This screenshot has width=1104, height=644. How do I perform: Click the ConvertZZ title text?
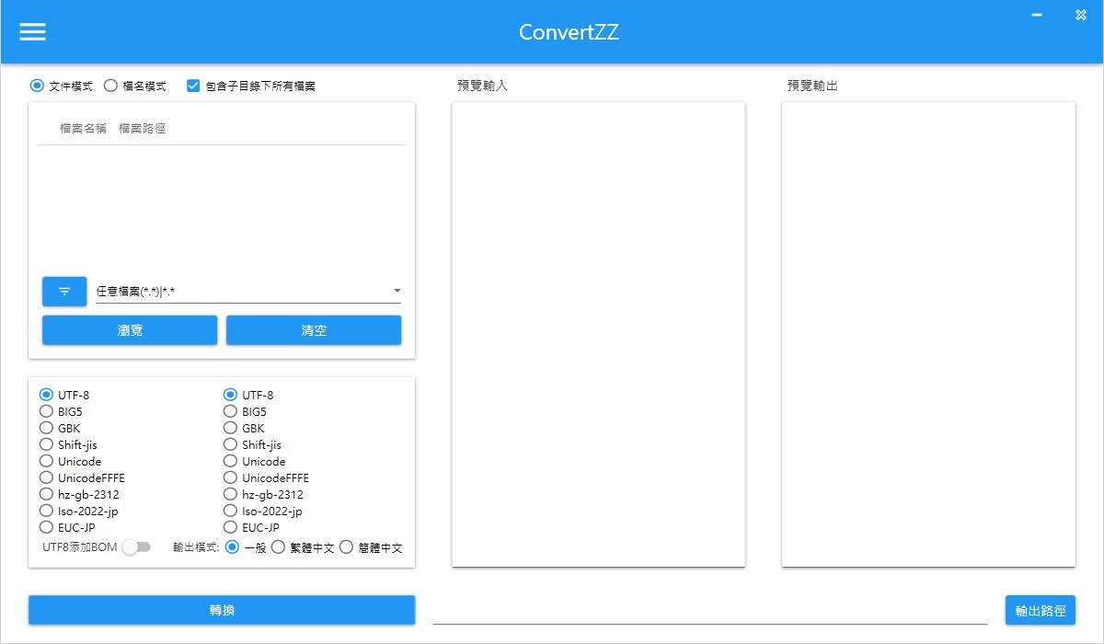point(569,32)
